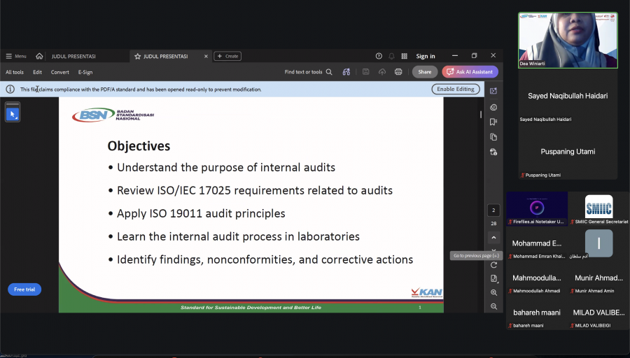Select the arrow selection tool
The image size is (630, 358).
coord(13,114)
